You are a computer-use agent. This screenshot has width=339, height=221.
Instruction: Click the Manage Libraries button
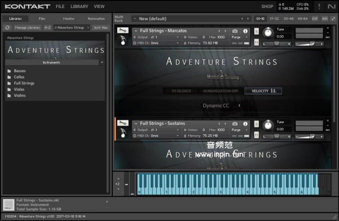28,28
